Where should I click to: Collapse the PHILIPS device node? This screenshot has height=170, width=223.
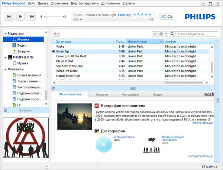(x=6, y=58)
